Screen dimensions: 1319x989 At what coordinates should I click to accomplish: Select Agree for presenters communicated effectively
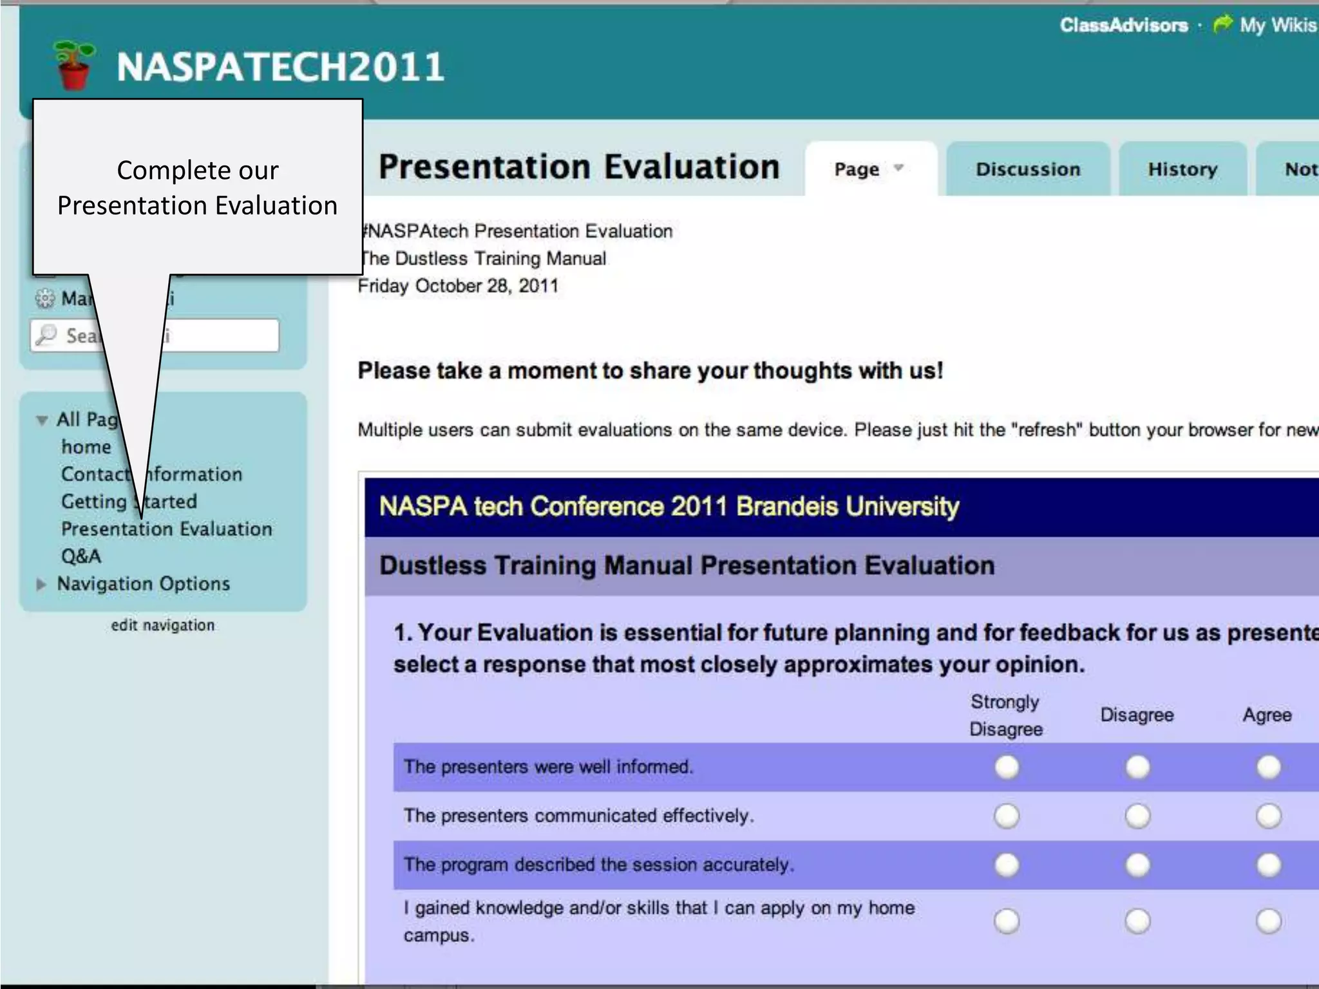[x=1268, y=816]
